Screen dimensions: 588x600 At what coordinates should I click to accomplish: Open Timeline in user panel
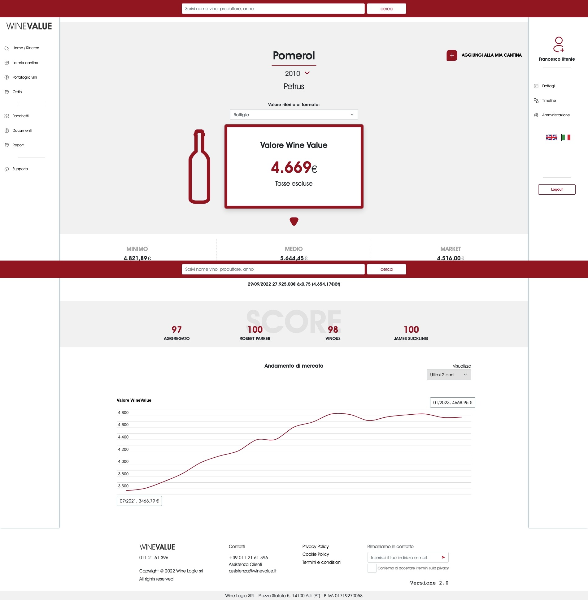(x=549, y=101)
